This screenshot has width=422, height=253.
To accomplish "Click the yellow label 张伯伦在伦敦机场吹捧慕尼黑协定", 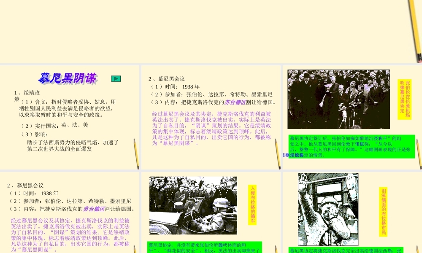I will (405, 99).
